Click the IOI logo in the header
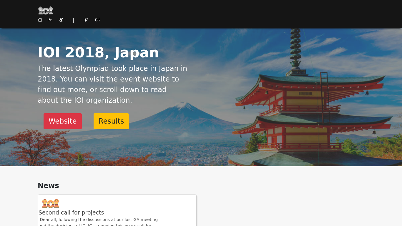 pyautogui.click(x=46, y=11)
